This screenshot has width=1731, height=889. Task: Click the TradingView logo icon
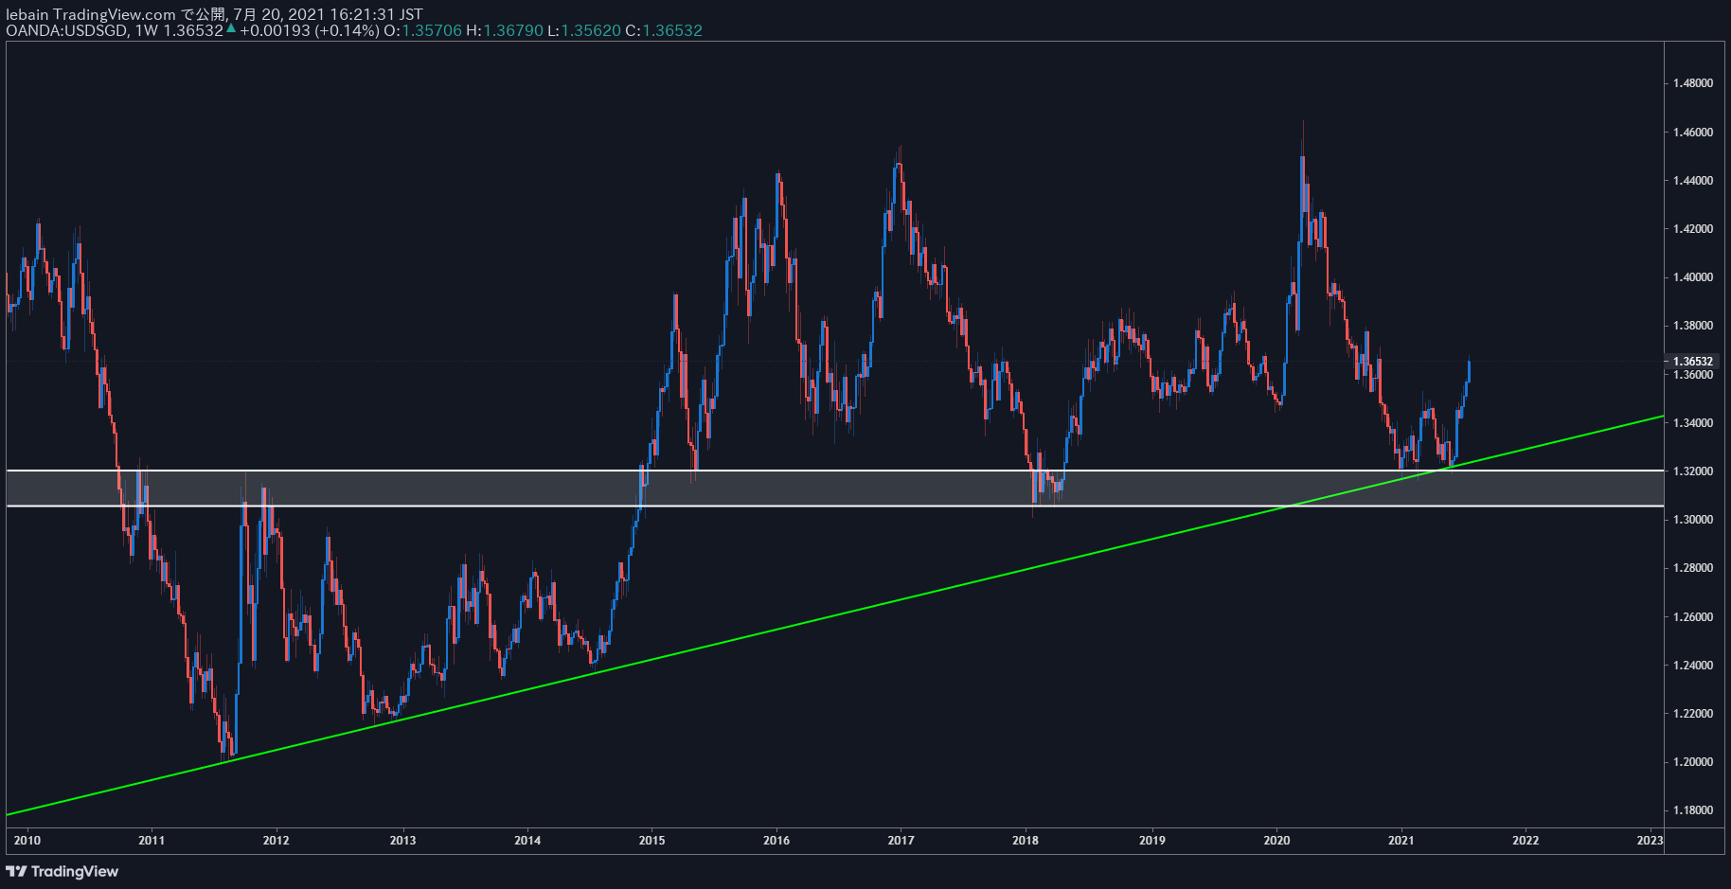[17, 871]
